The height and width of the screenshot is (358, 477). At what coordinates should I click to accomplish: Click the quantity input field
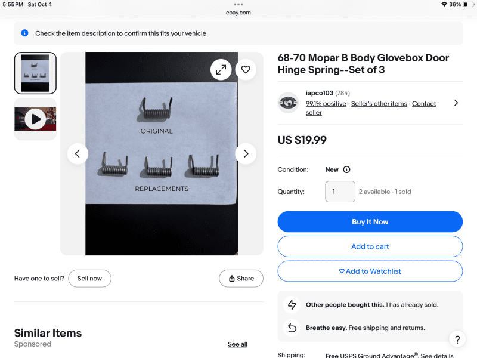(340, 192)
